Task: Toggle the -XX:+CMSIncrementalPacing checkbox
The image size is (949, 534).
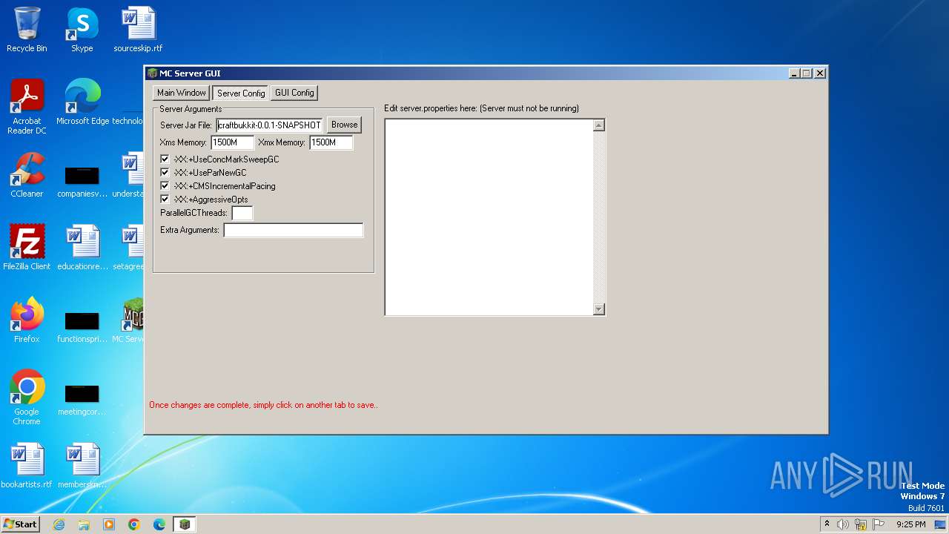Action: pyautogui.click(x=165, y=186)
